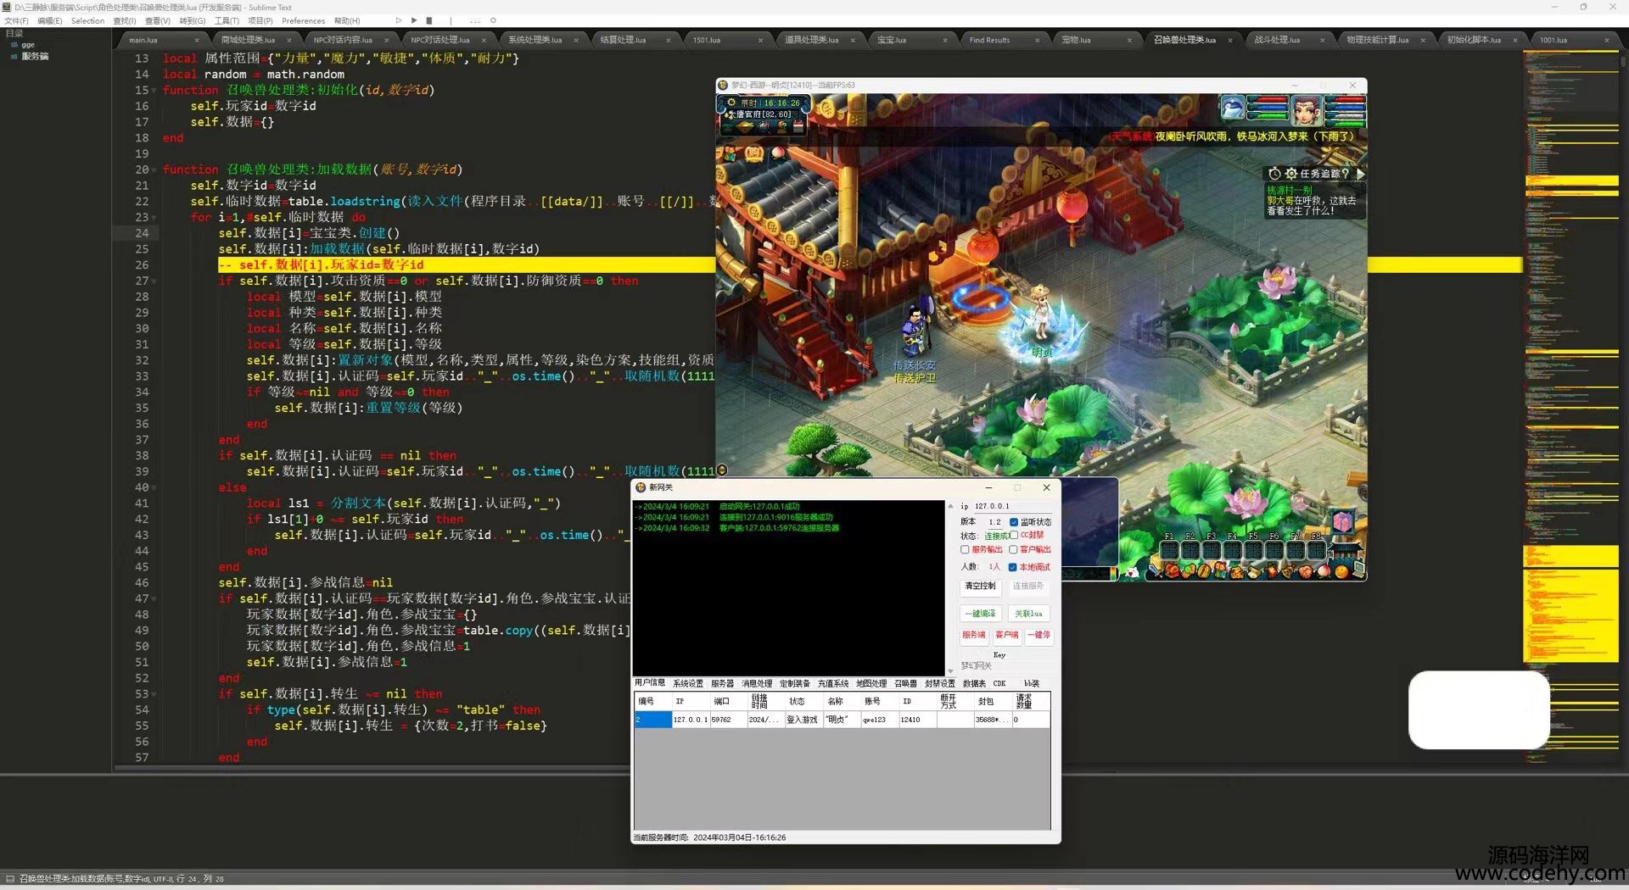Click the white pet face icon near chat
The image size is (1629, 890).
1132,573
